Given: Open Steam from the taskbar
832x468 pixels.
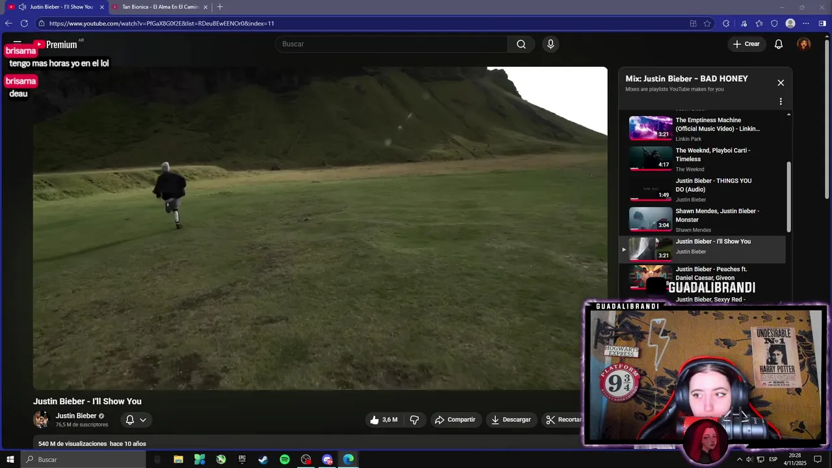Looking at the screenshot, I should [x=263, y=460].
